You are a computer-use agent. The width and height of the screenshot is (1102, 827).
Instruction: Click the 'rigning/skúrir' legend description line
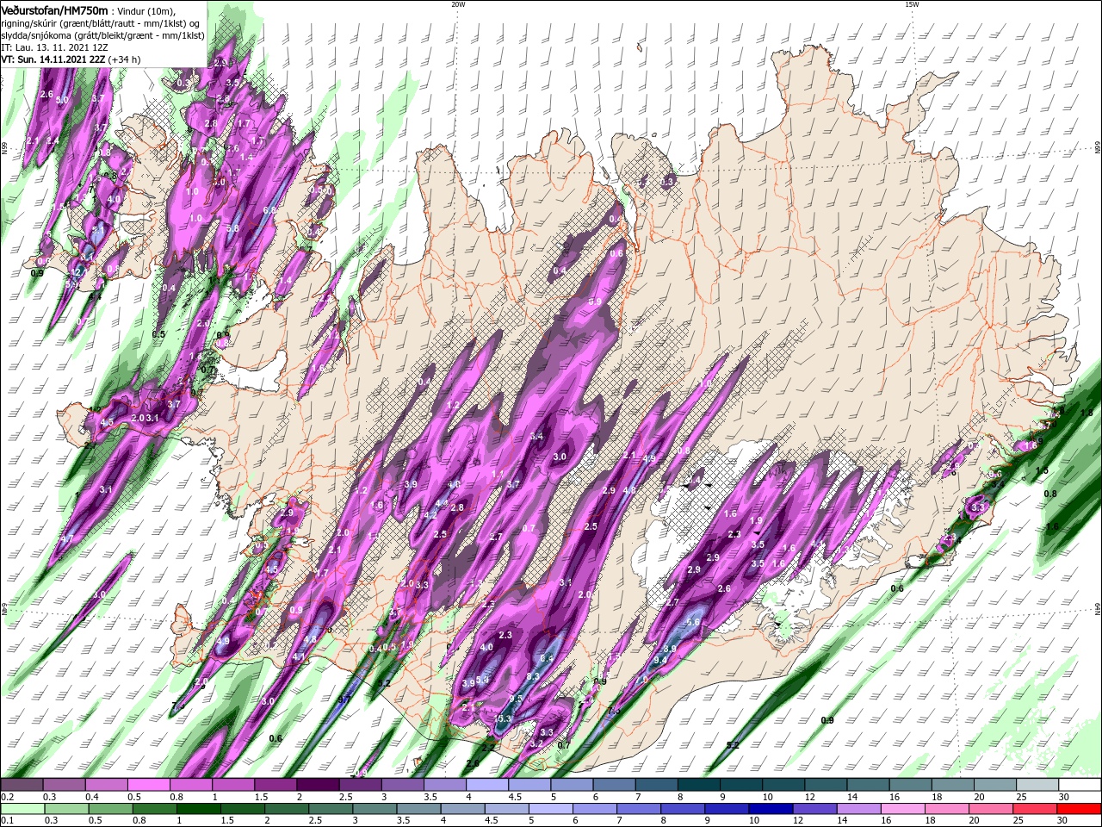coord(100,22)
